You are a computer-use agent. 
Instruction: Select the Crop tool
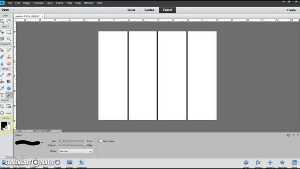tap(2, 106)
